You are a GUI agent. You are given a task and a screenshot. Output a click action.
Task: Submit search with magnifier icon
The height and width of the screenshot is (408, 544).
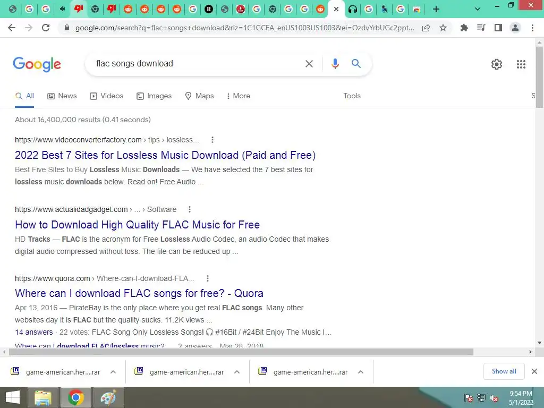pos(356,64)
